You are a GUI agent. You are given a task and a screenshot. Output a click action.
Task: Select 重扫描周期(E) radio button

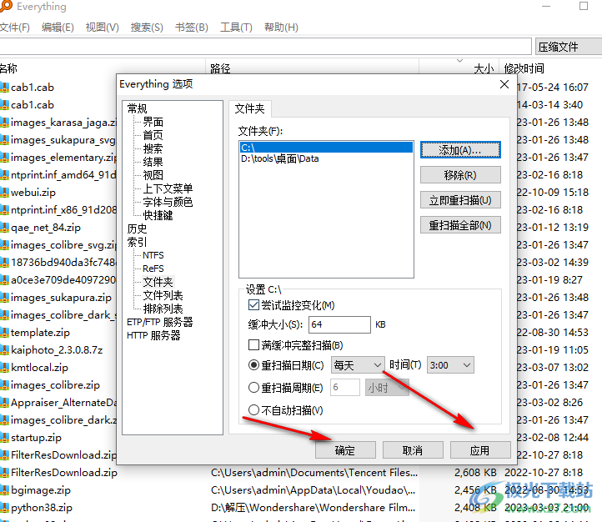253,387
